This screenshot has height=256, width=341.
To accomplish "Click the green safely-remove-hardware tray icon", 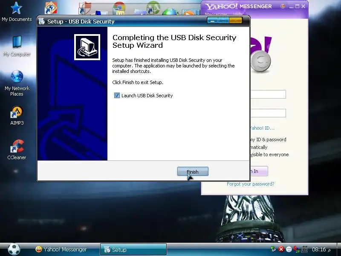I will click(273, 249).
